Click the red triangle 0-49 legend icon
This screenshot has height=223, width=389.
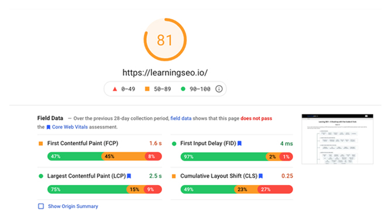coord(115,89)
